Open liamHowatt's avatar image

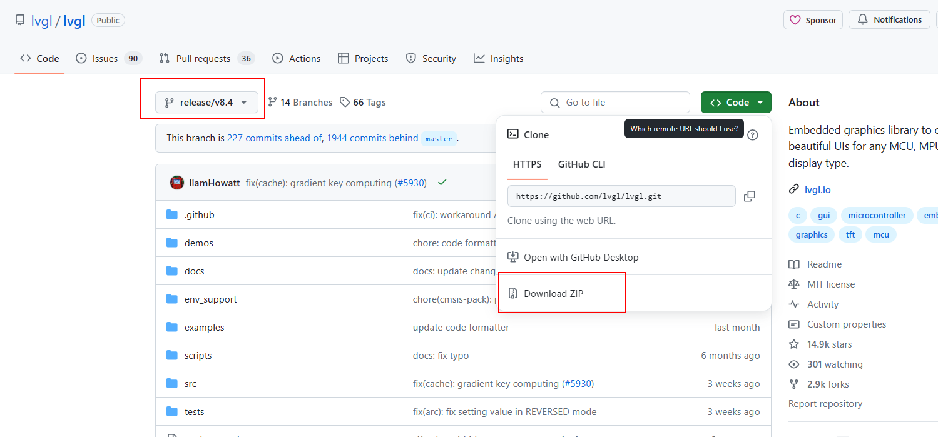pyautogui.click(x=177, y=183)
